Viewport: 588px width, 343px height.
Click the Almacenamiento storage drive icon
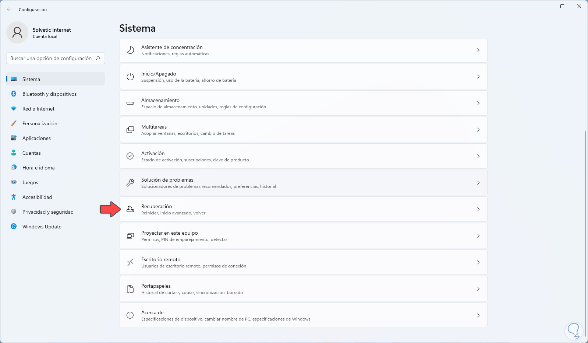[x=130, y=103]
